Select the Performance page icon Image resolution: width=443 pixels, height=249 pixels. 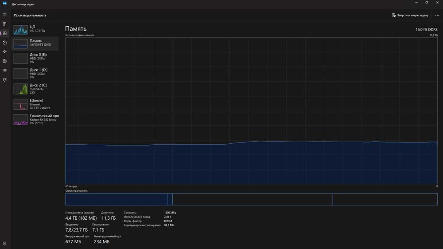coord(4,33)
